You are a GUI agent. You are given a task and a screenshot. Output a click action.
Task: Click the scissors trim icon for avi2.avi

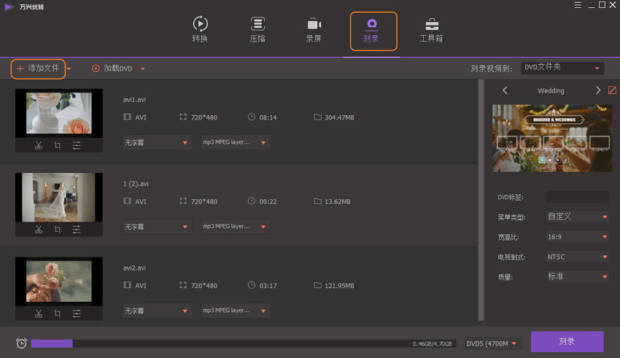[39, 314]
